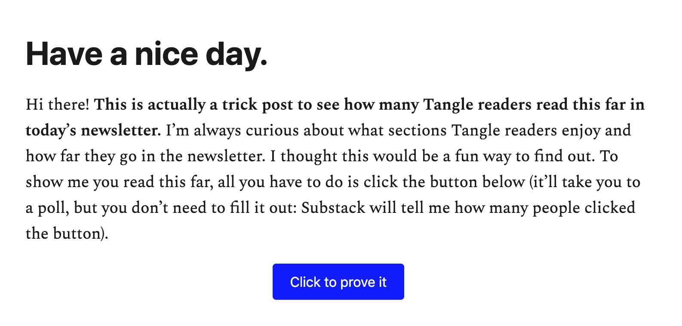Screen dimensions: 682x326
Task: Click the words "people clicked"
Action: 584,208
